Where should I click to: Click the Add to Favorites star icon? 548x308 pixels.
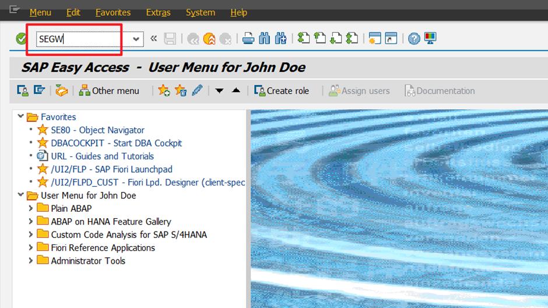click(164, 90)
